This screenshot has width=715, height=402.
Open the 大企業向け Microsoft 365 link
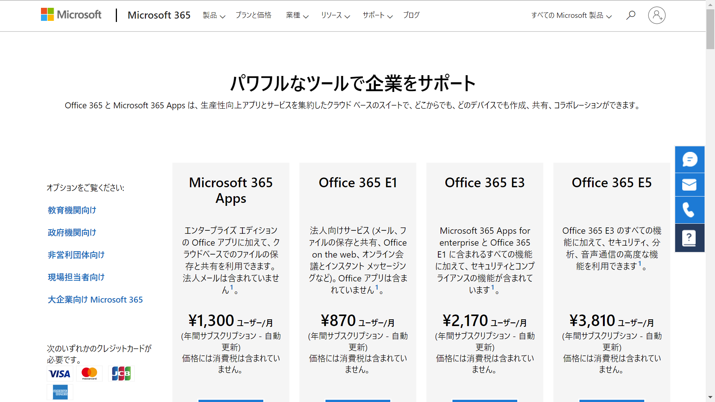point(95,300)
